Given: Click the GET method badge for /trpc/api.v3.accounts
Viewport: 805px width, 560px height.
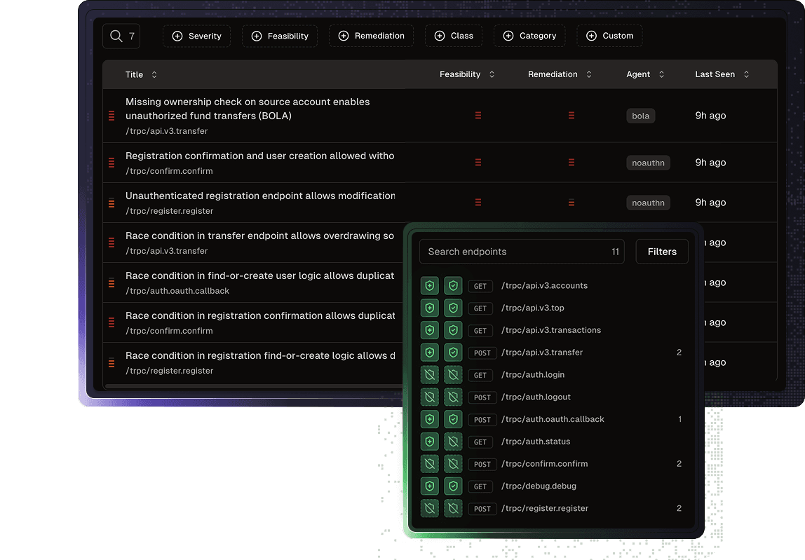Looking at the screenshot, I should [x=480, y=286].
